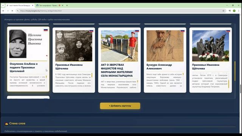The width and height of the screenshot is (242, 136).
Task: Click the text scrollbar in the Осауленко card
Action: tap(46, 77)
